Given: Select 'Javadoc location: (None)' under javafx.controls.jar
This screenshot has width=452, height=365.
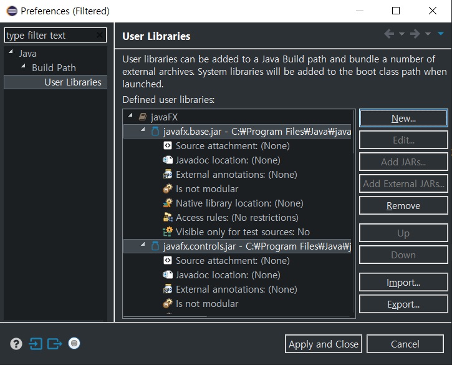Looking at the screenshot, I should 228,275.
